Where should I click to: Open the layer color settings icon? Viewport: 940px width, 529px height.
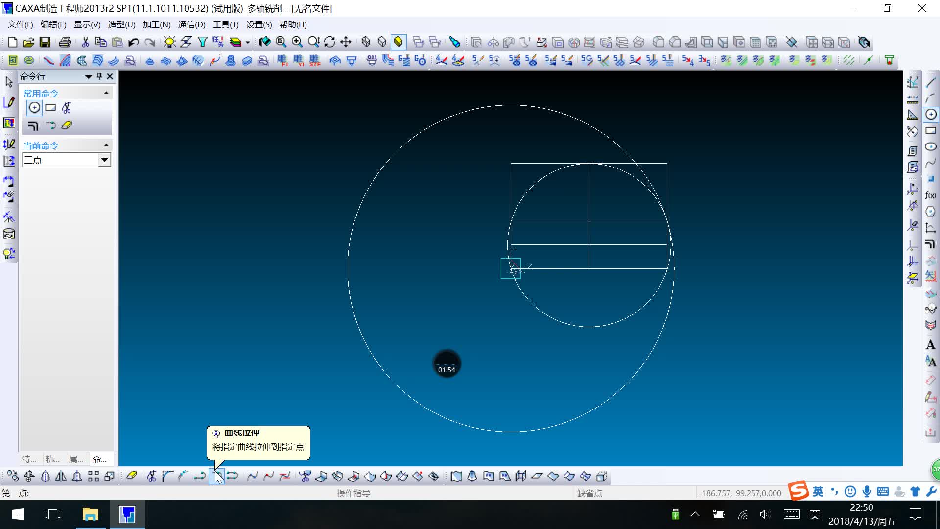pyautogui.click(x=236, y=42)
